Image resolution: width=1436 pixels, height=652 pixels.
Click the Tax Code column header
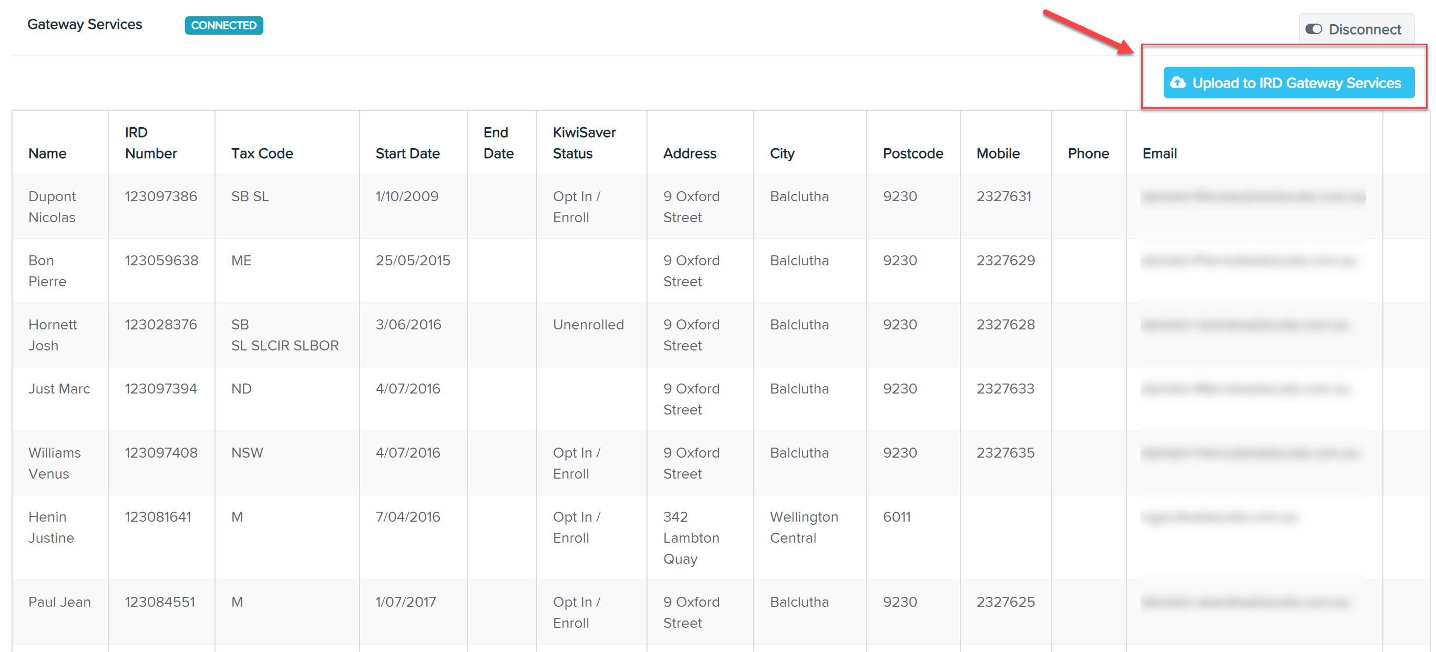point(262,153)
